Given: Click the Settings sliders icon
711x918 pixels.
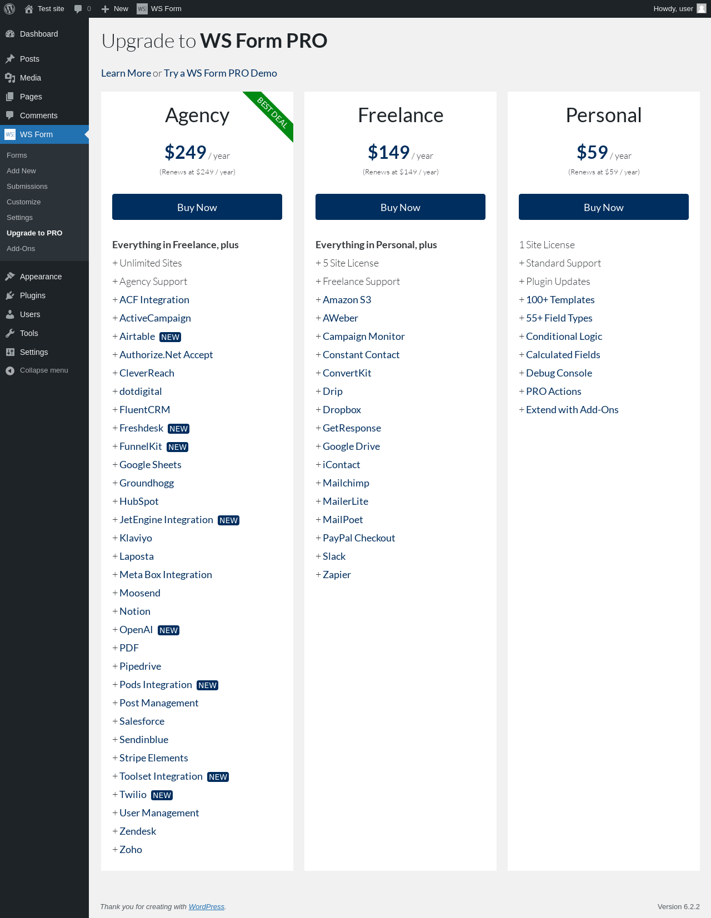Looking at the screenshot, I should pos(10,352).
